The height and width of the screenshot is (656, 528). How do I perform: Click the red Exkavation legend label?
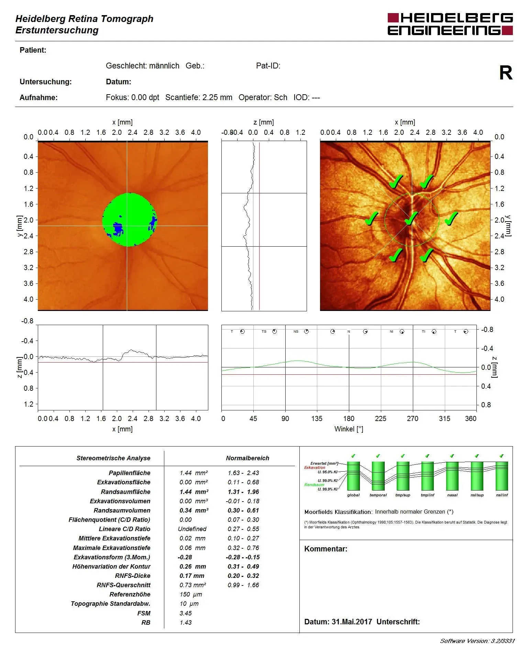pyautogui.click(x=315, y=467)
